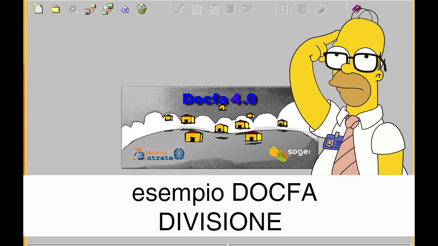Click the Docfa 4.0 splash image
Image resolution: width=438 pixels, height=246 pixels.
220,127
